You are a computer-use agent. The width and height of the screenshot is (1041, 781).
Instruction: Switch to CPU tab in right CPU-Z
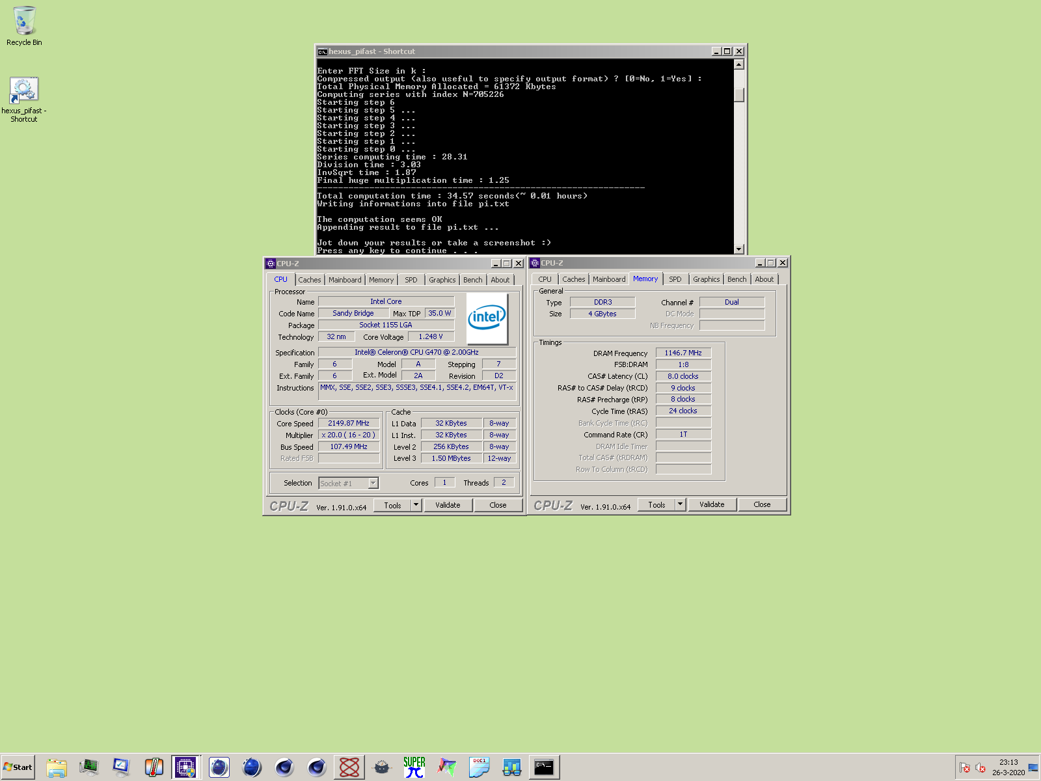[545, 279]
